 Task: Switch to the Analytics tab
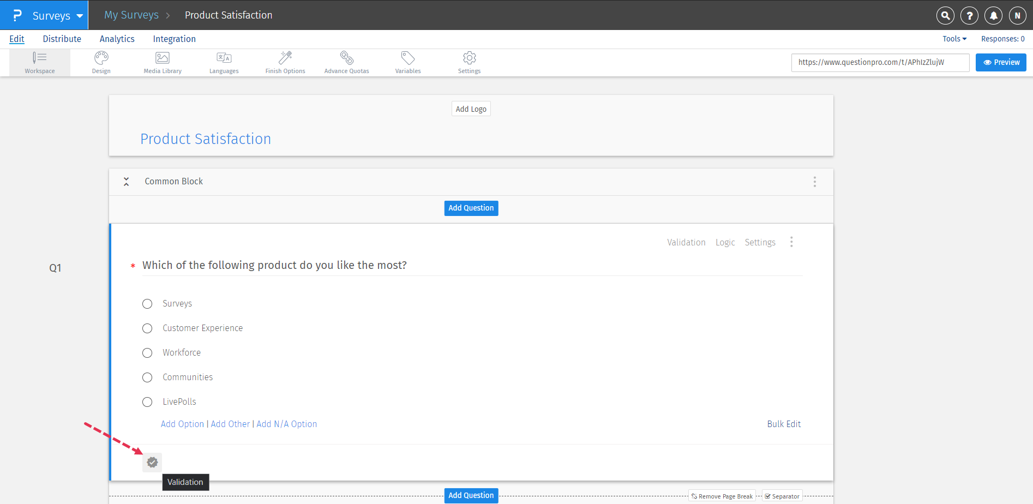(x=117, y=39)
